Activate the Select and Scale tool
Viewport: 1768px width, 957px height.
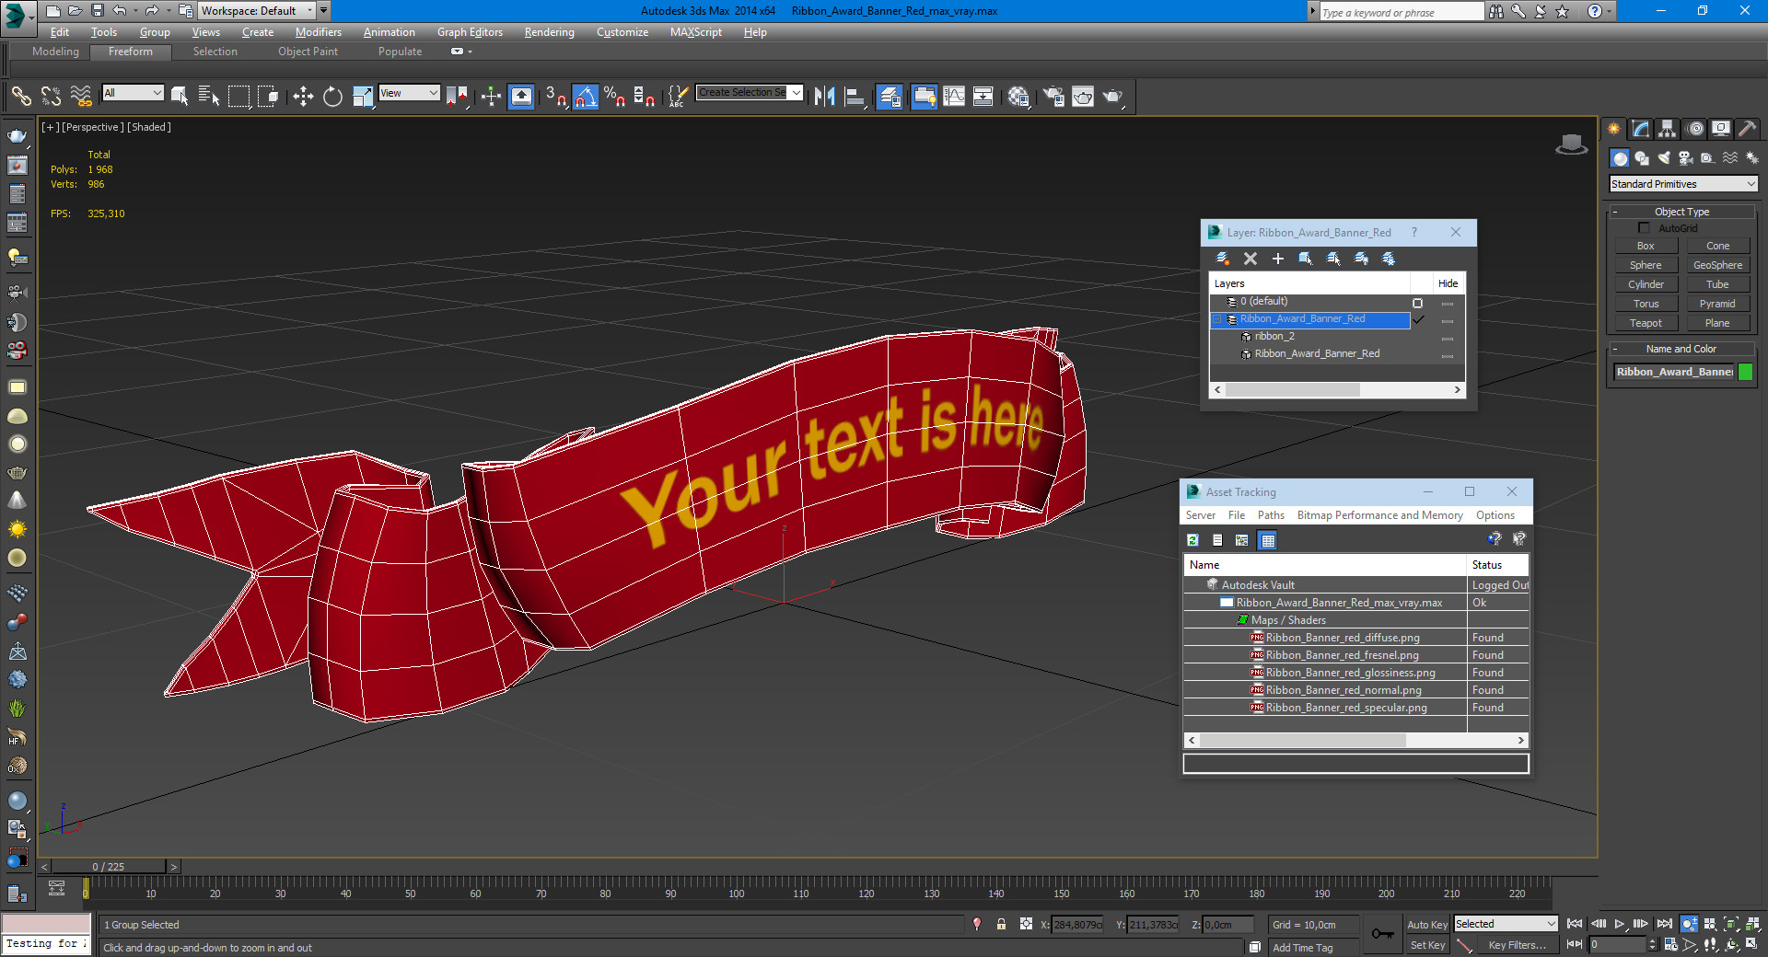(x=363, y=96)
